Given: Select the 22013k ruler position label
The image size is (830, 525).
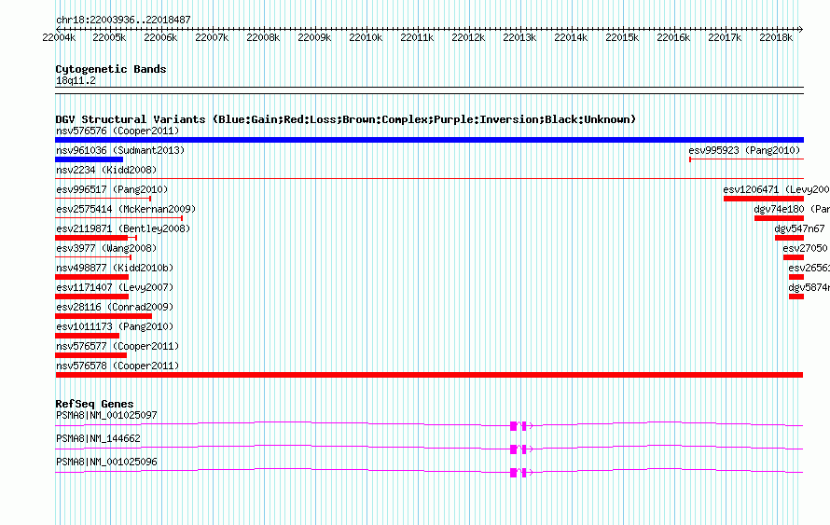Looking at the screenshot, I should click(519, 37).
